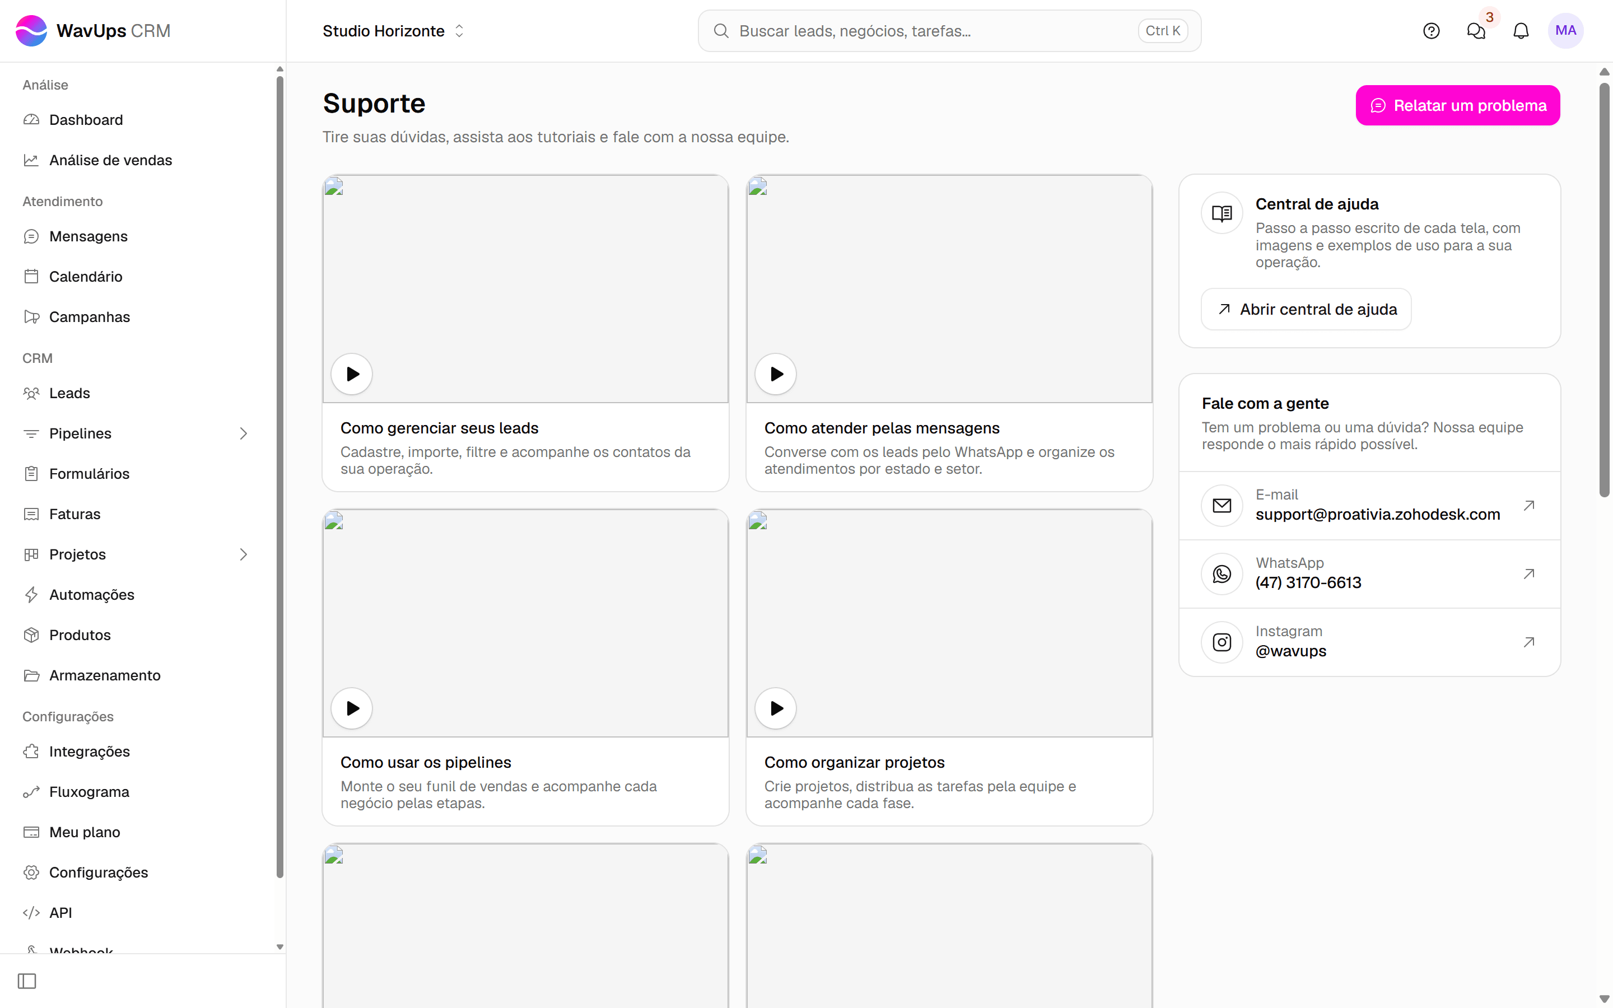Open the chat messages icon with badge

[x=1476, y=31]
